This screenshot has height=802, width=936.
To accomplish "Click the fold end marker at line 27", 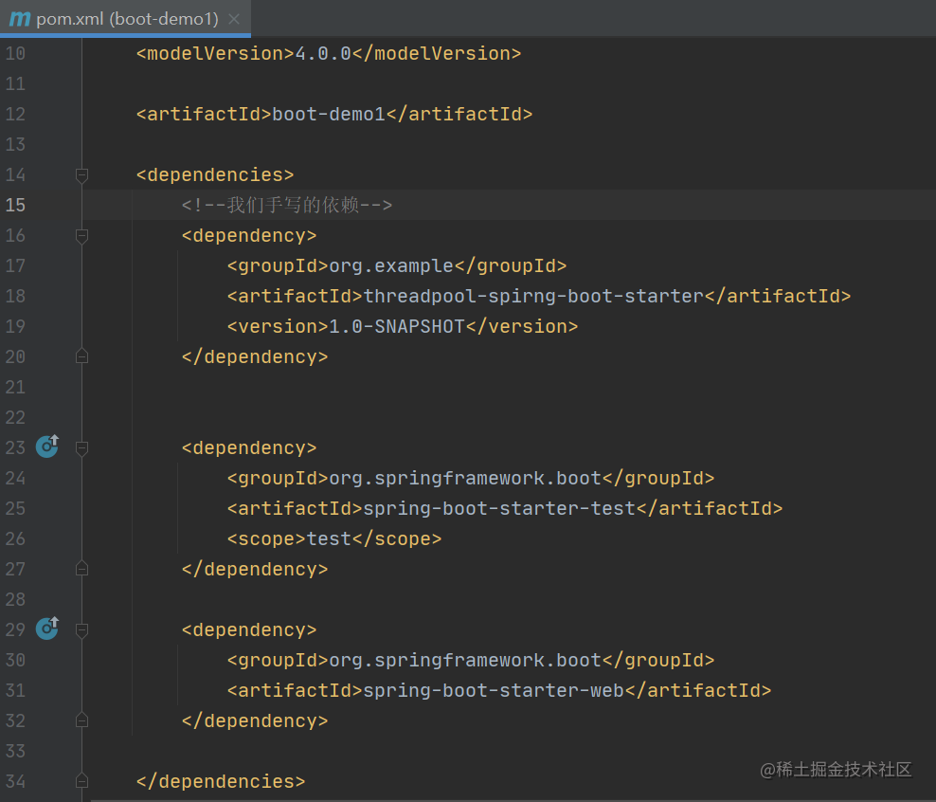I will click(x=81, y=567).
